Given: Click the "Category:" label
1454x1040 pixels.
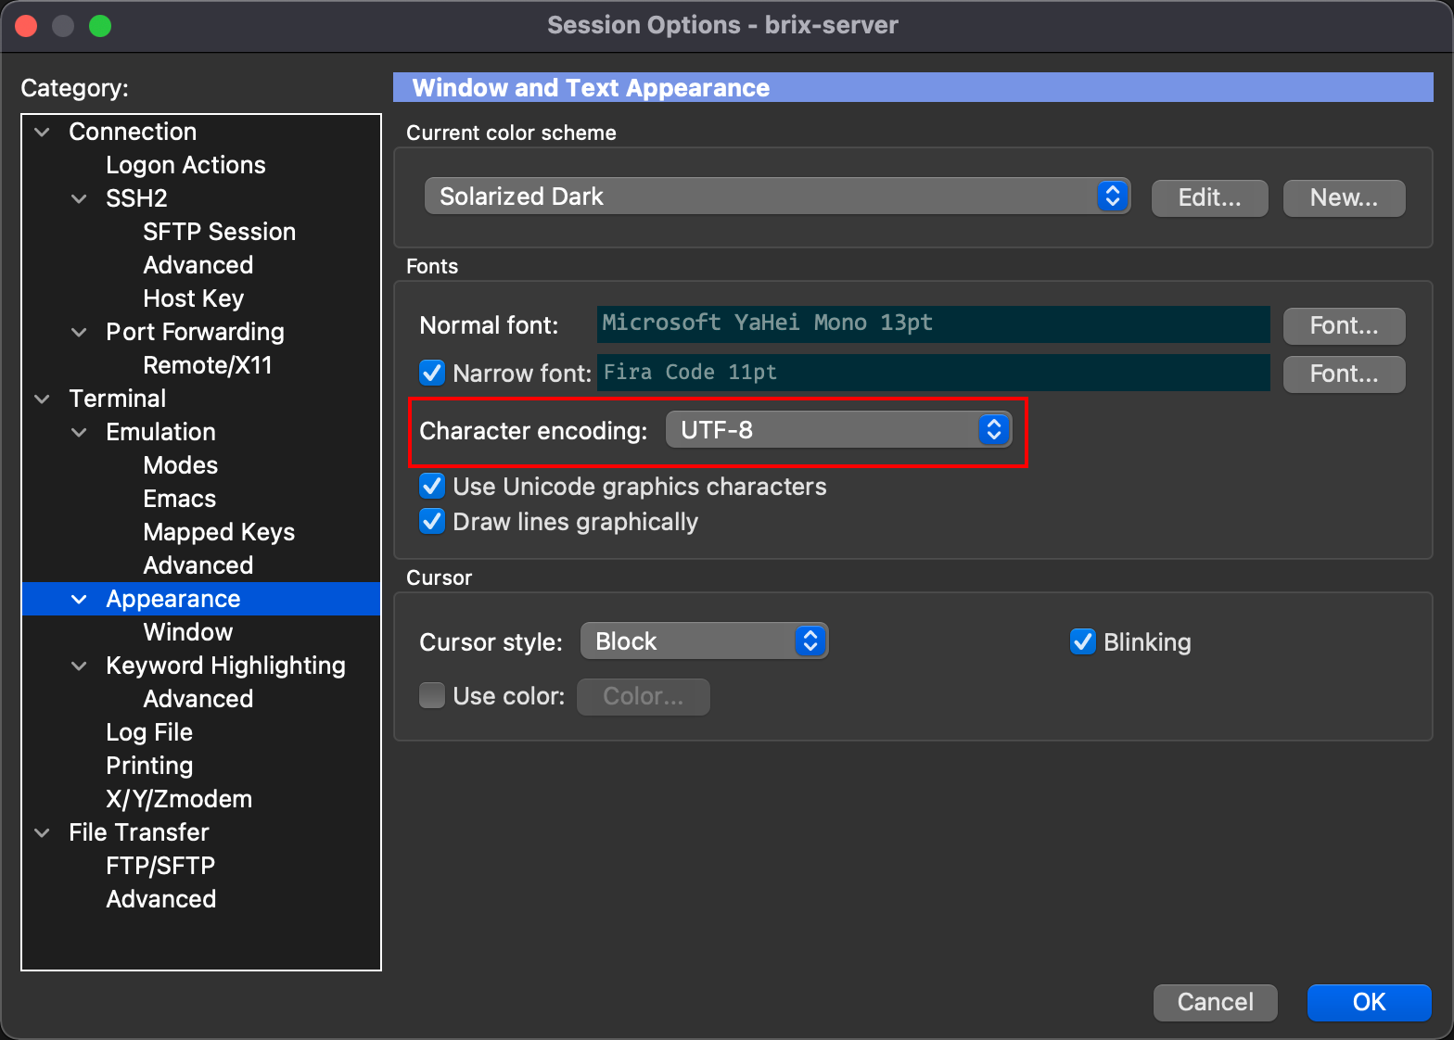Looking at the screenshot, I should click(74, 88).
